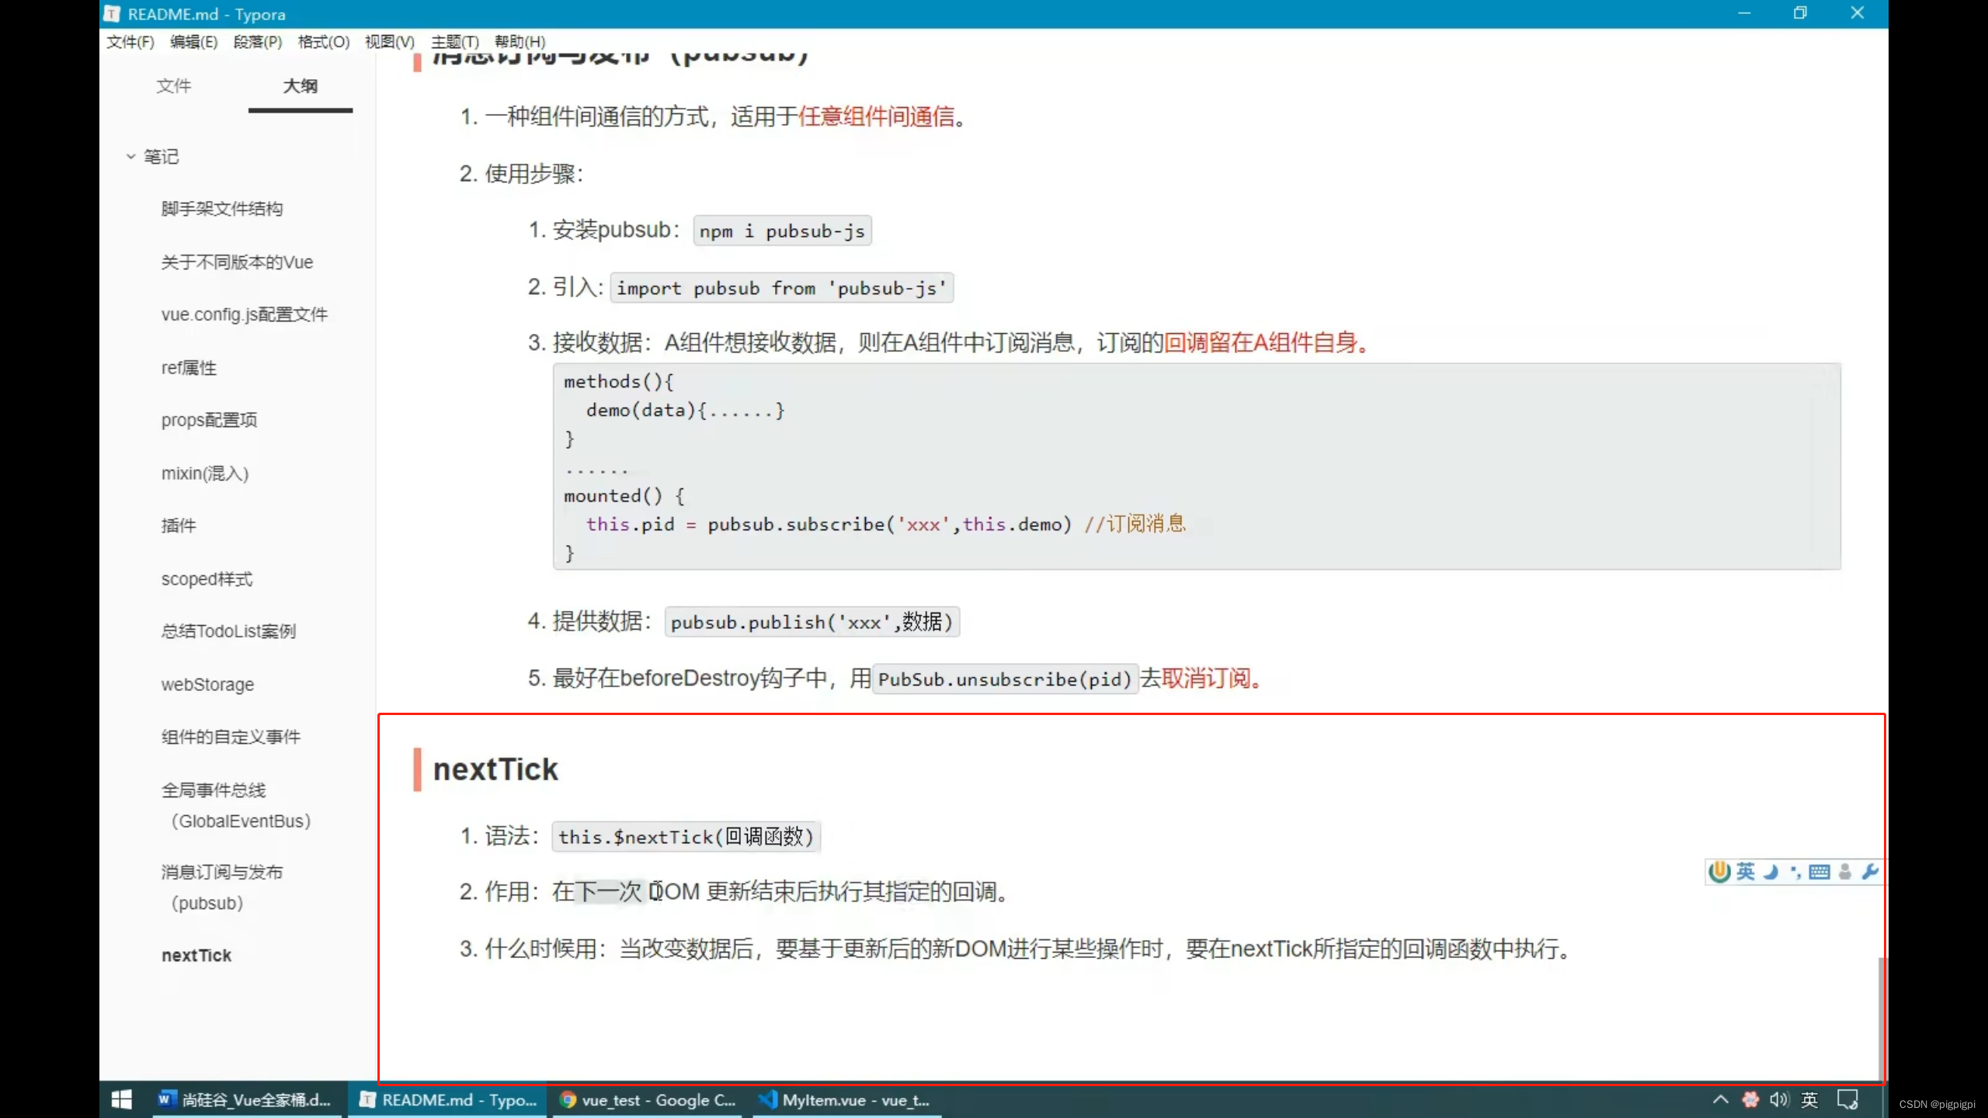
Task: Click the pink flower tray icon
Action: tap(1750, 1099)
